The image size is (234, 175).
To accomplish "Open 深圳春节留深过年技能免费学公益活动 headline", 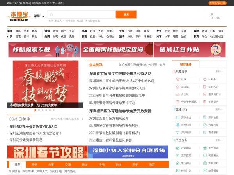I will tap(120, 73).
